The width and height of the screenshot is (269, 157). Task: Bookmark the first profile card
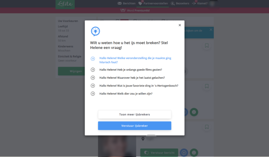[207, 46]
